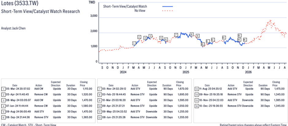
Task: Select chart marker 16 on the graph
Action: (x=244, y=40)
